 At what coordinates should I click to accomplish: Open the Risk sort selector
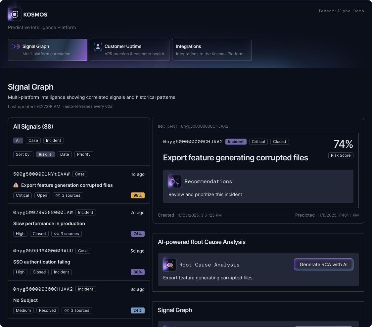pos(45,154)
